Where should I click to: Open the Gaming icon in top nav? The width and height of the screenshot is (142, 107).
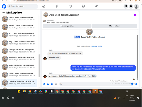[x=97, y=6]
